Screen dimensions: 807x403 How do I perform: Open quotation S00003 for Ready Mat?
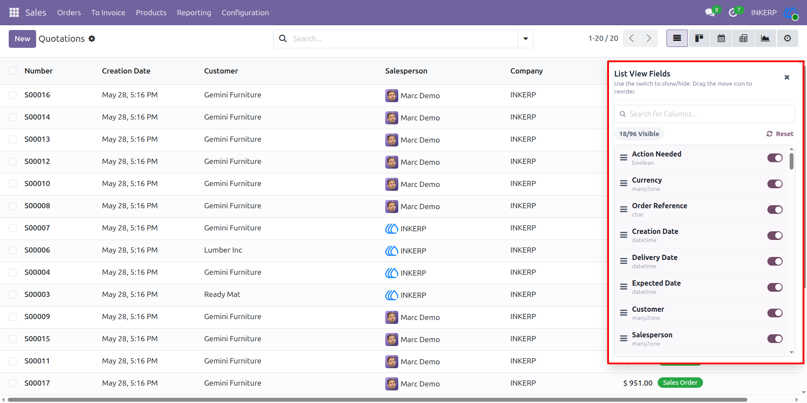point(37,295)
